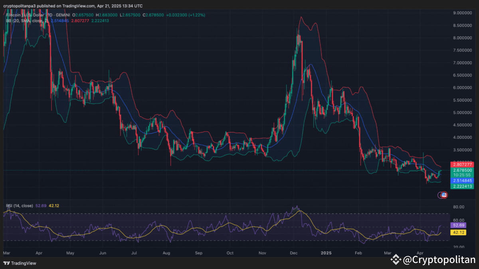Viewport: 479px width, 269px height.
Task: Click the 5.500000 price axis level
Action: (463, 100)
